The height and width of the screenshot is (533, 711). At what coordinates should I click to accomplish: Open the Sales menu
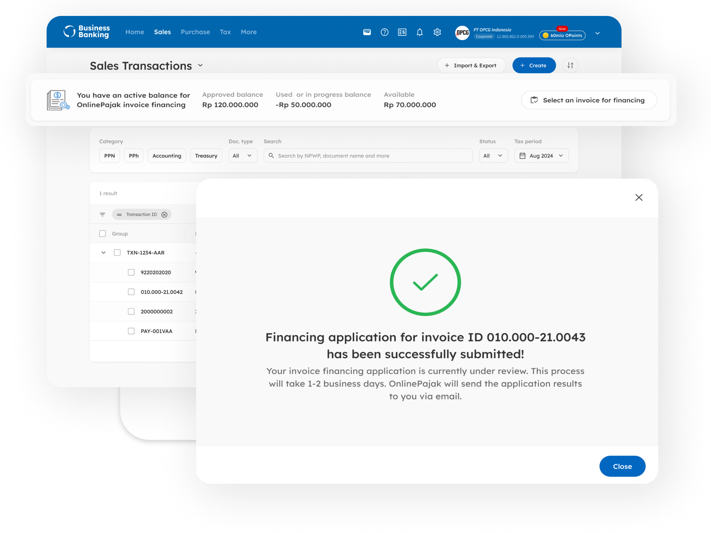(x=162, y=32)
